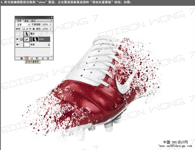The height and width of the screenshot is (150, 195).
Task: Click the fill 100% value field
Action: [x=45, y=29]
